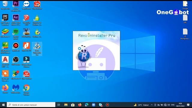This screenshot has height=108, width=192.
Task: Select the Nitro Pro 10 icon
Action: [26, 47]
